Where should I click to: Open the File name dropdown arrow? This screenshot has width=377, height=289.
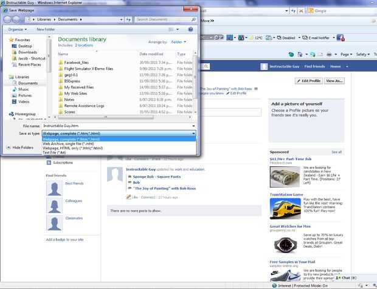pyautogui.click(x=193, y=126)
